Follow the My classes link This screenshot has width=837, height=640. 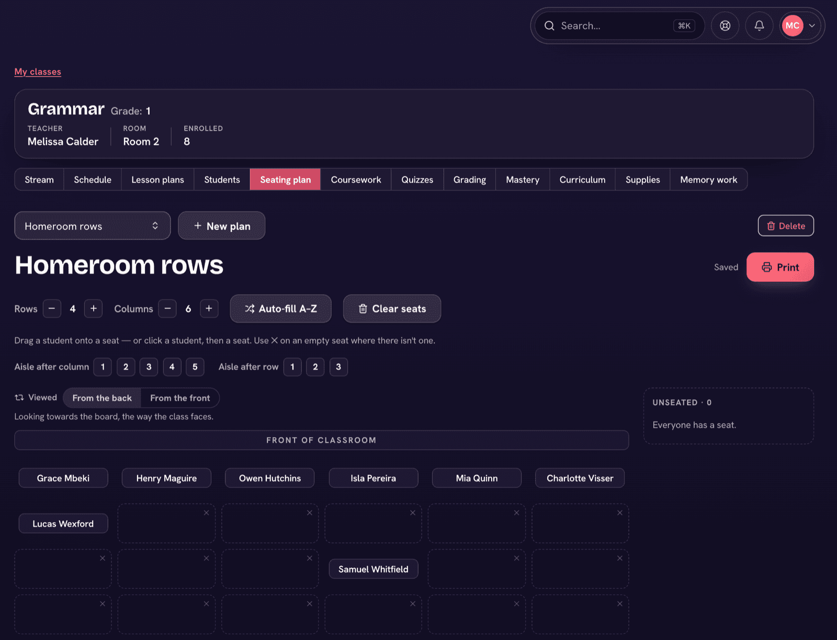38,72
